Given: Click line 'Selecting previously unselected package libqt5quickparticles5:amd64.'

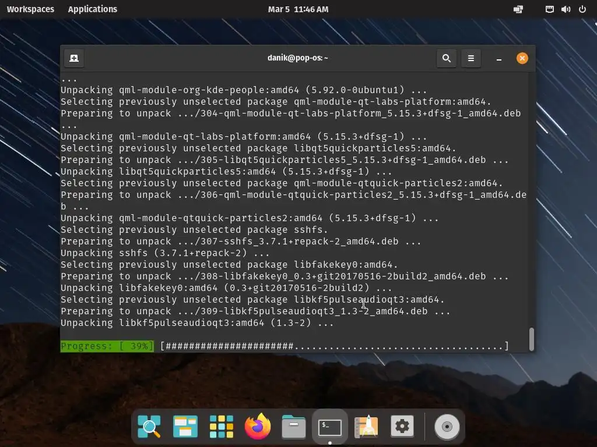Looking at the screenshot, I should [258, 148].
